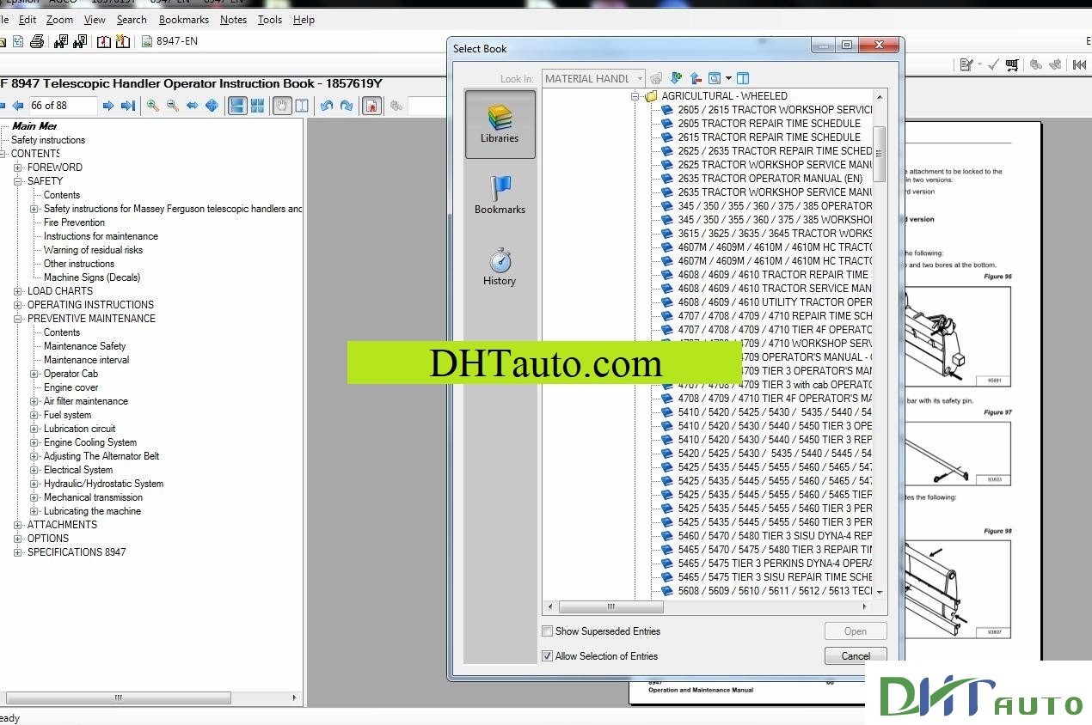
Task: Open the History view in Select Book dialog
Action: point(499,266)
